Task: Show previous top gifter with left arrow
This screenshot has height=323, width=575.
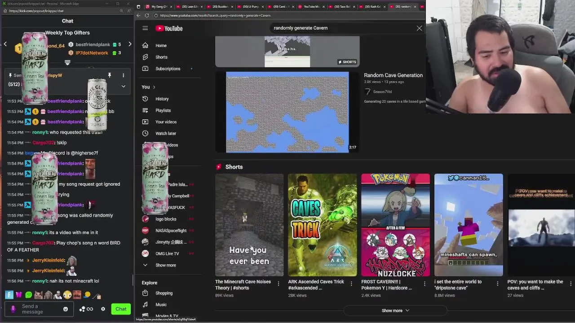Action: click(x=5, y=44)
